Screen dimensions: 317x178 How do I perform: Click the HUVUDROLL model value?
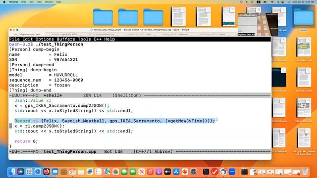(66, 75)
